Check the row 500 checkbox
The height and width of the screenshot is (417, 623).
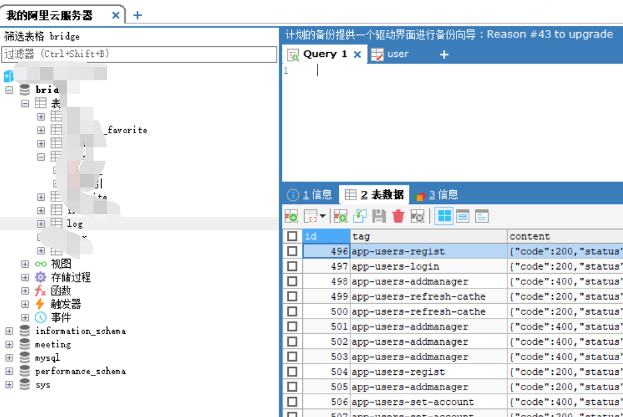pyautogui.click(x=292, y=311)
